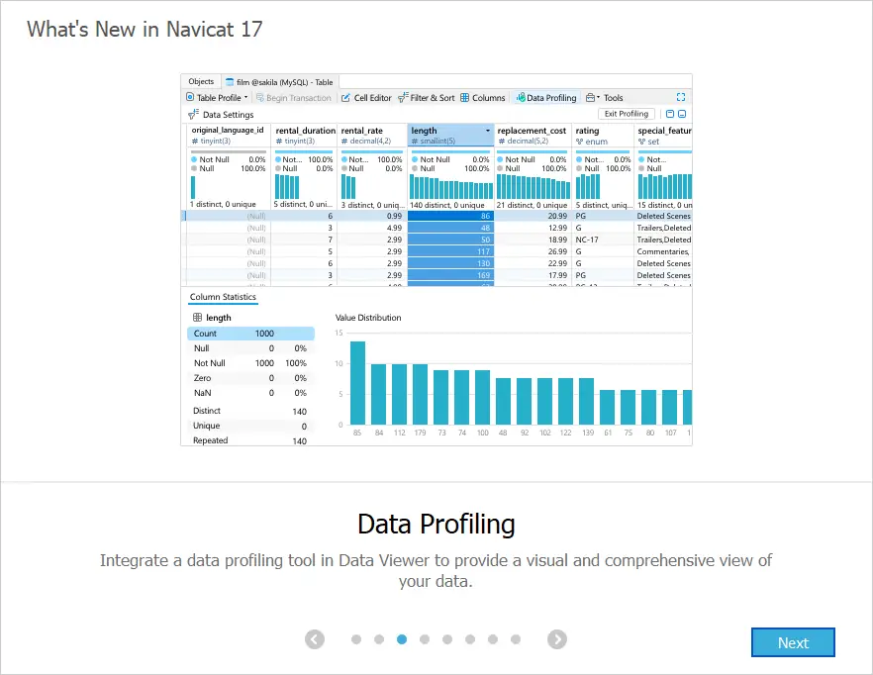Select the fifth page indicator dot
Screen dimensions: 873x675
click(447, 639)
